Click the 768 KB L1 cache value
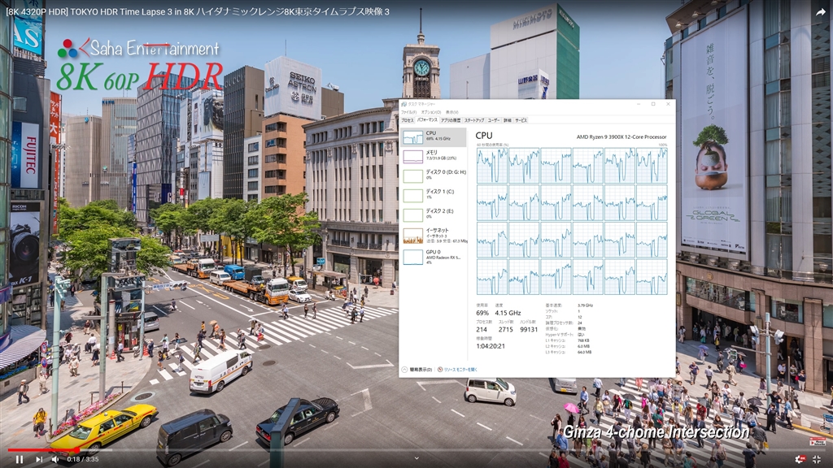The width and height of the screenshot is (833, 468). (583, 340)
